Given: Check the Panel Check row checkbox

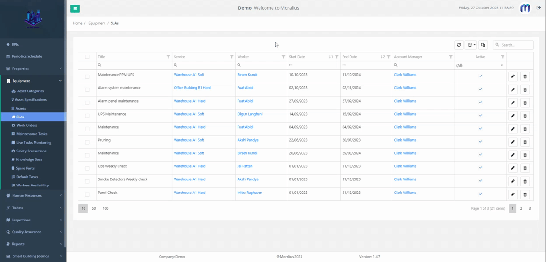Looking at the screenshot, I should (x=87, y=194).
